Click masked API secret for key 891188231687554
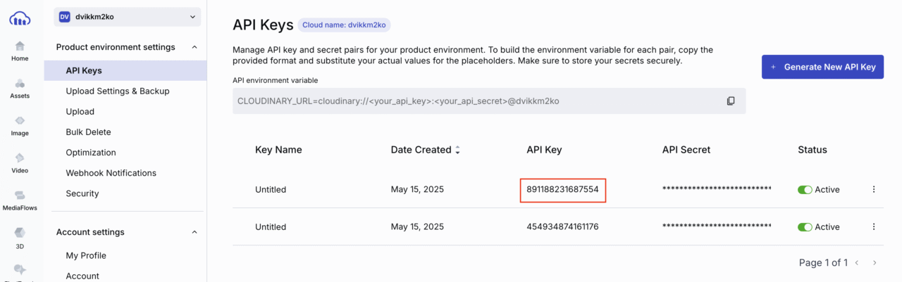Image resolution: width=902 pixels, height=282 pixels. click(x=717, y=189)
